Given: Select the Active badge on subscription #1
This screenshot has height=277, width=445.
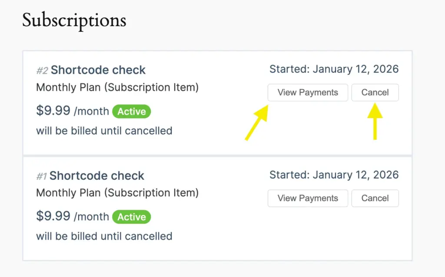Looking at the screenshot, I should coord(131,217).
